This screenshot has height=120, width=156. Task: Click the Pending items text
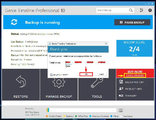pos(22,64)
